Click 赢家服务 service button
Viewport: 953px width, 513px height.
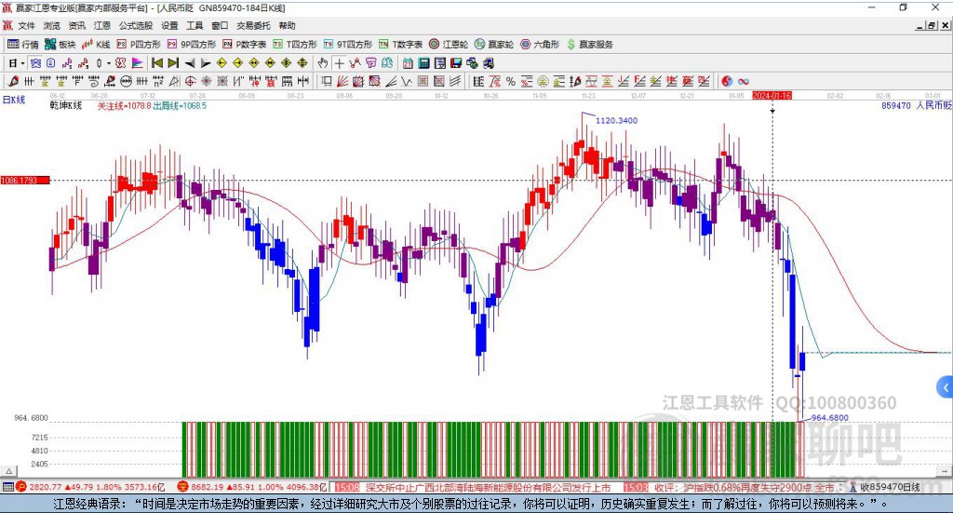pos(590,44)
